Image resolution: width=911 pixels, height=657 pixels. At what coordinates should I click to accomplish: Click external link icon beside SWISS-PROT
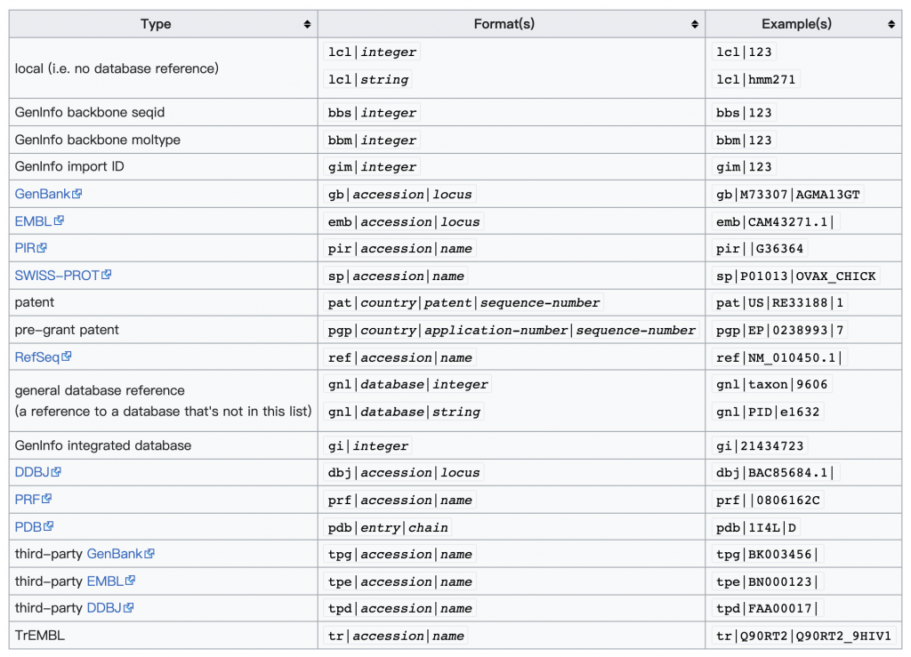coord(107,276)
